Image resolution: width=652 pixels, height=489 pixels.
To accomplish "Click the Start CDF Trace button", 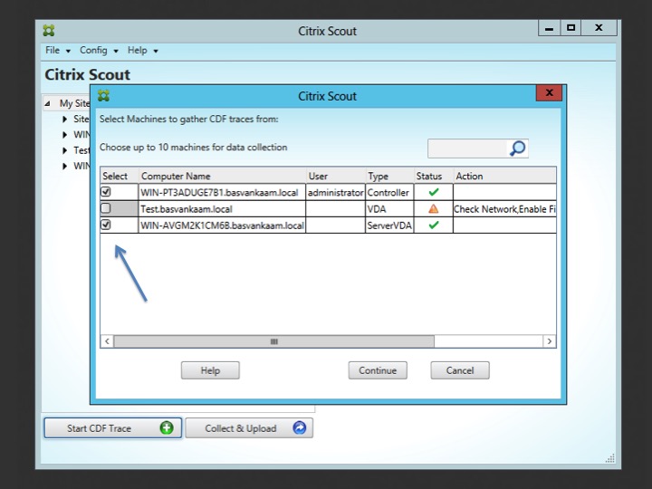I will click(112, 427).
